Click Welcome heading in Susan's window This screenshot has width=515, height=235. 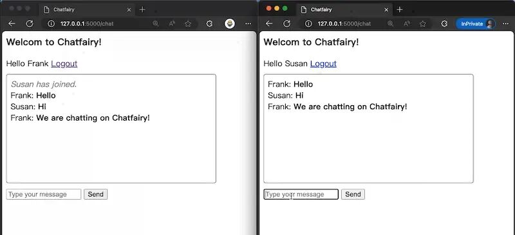point(312,42)
